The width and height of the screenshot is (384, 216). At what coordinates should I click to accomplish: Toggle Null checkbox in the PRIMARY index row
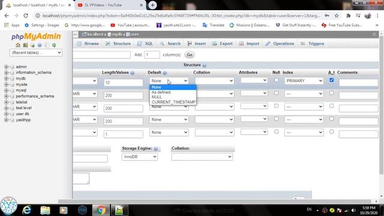(x=276, y=80)
